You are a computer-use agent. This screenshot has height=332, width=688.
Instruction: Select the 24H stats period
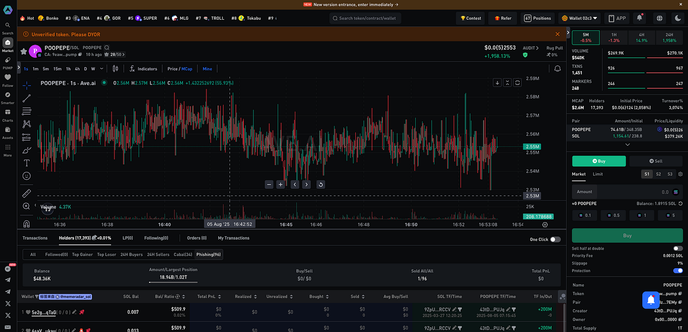669,37
